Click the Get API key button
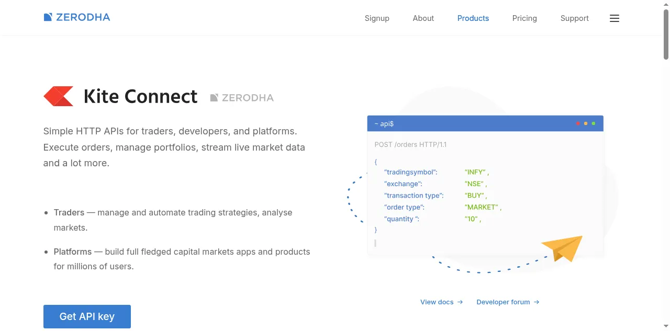This screenshot has height=331, width=670. pos(87,316)
